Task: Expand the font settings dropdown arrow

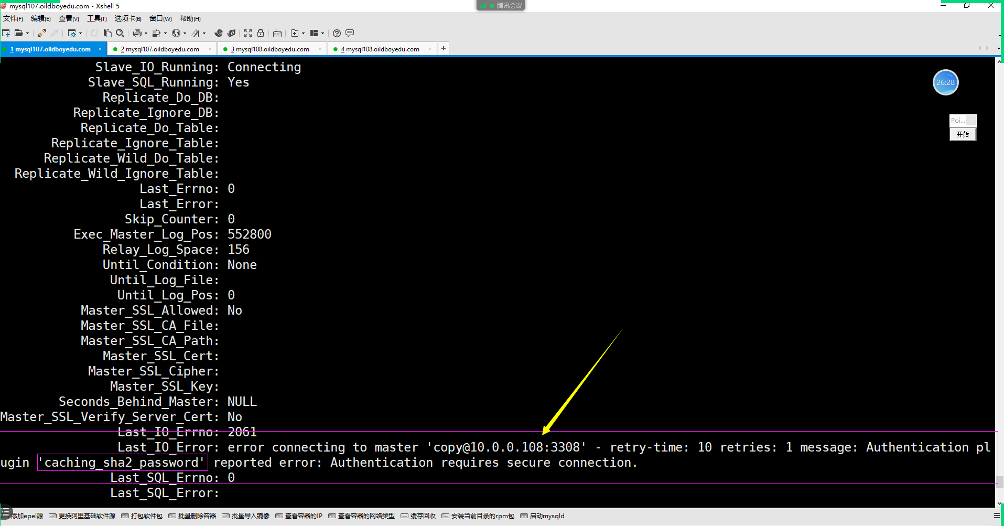Action: click(204, 34)
